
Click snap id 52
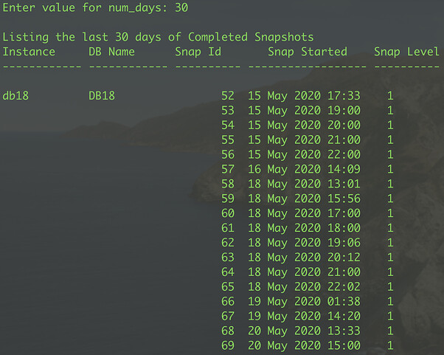228,96
